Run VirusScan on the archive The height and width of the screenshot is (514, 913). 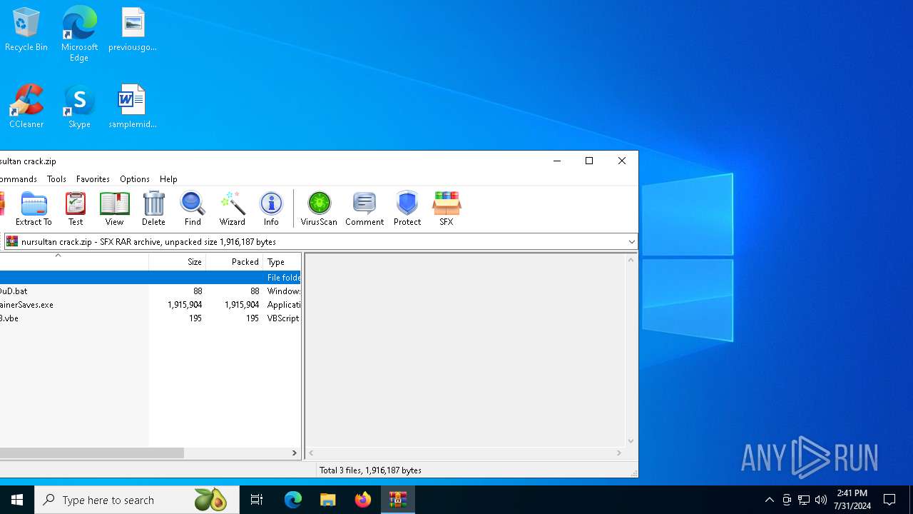[x=319, y=208]
